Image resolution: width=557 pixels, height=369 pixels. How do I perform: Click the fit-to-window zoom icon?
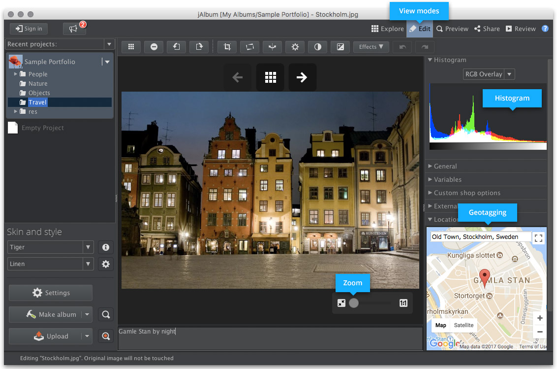click(x=341, y=303)
